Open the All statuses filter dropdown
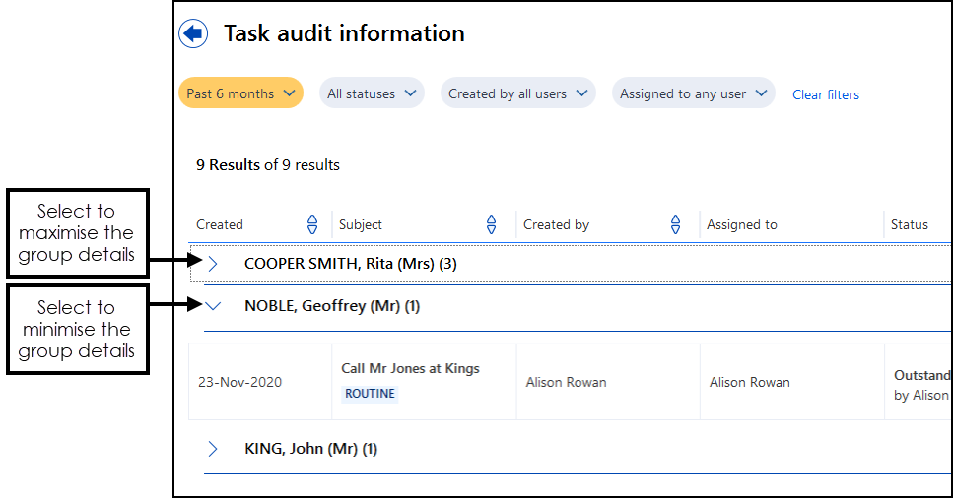Image resolution: width=953 pixels, height=498 pixels. (372, 93)
